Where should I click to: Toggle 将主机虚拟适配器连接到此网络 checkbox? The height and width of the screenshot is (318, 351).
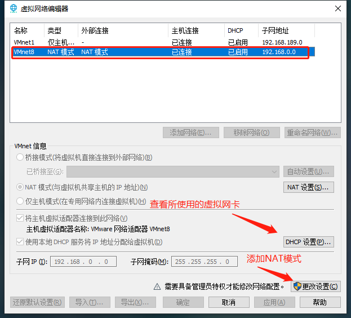pyautogui.click(x=20, y=218)
